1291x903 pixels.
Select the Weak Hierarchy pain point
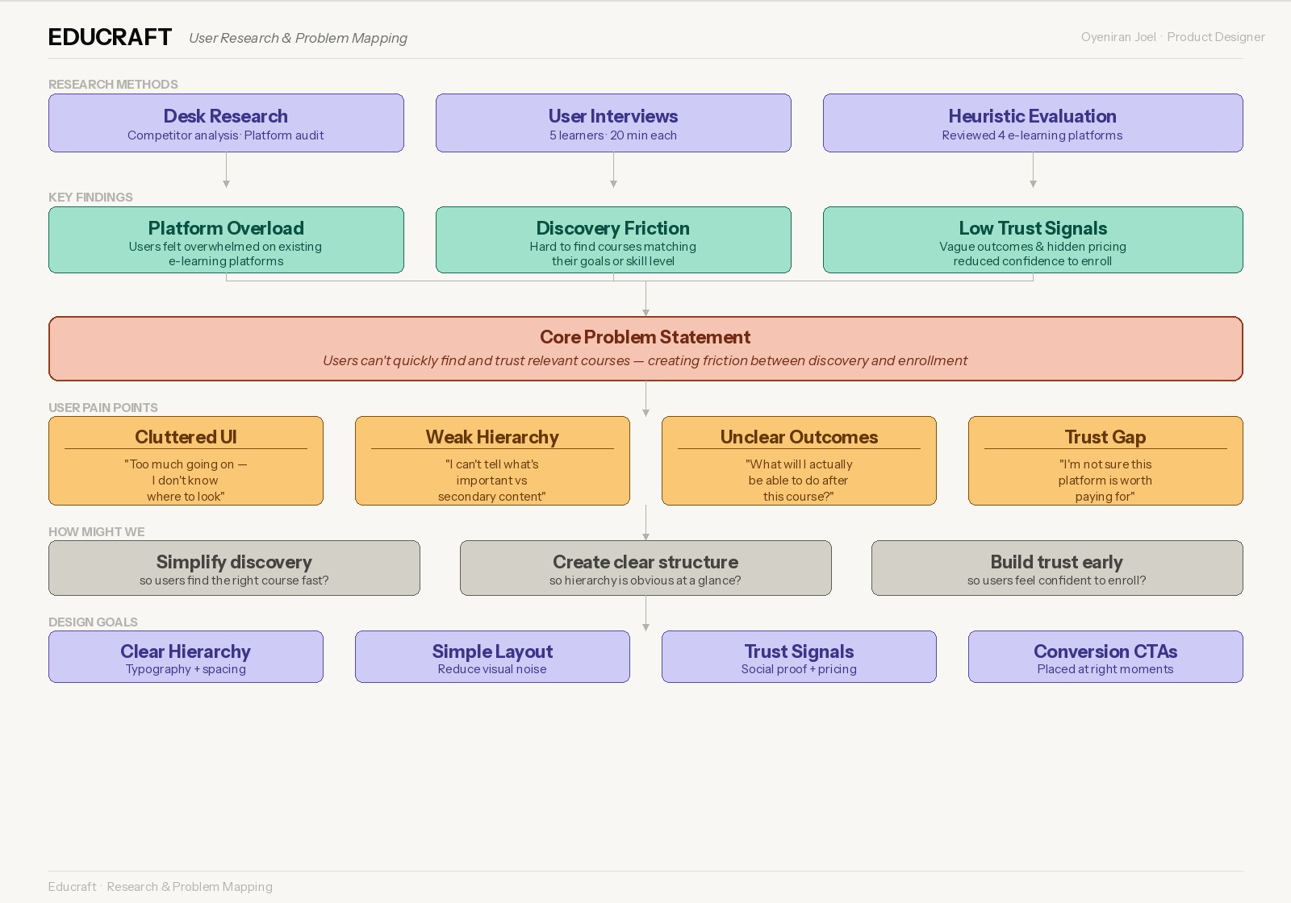[x=491, y=461]
